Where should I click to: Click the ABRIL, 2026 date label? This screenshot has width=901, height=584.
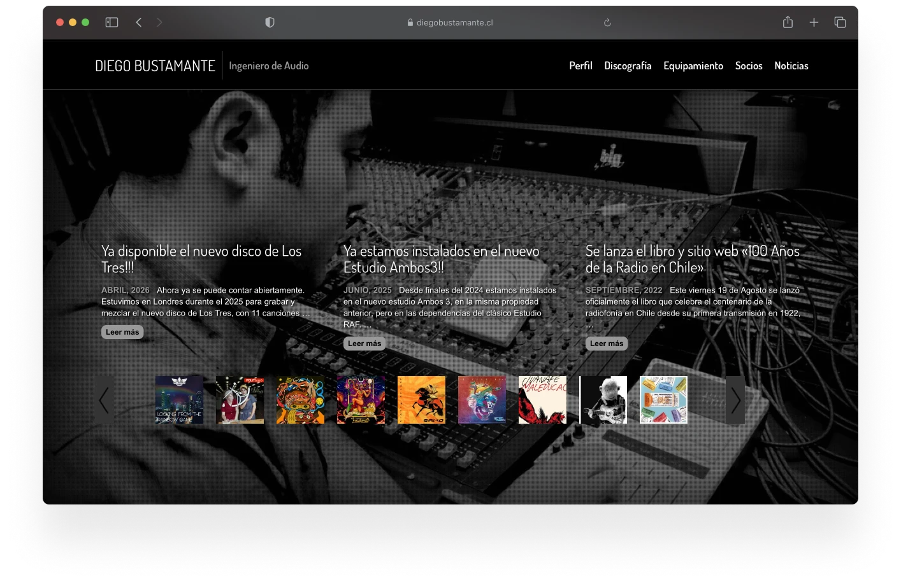(126, 290)
